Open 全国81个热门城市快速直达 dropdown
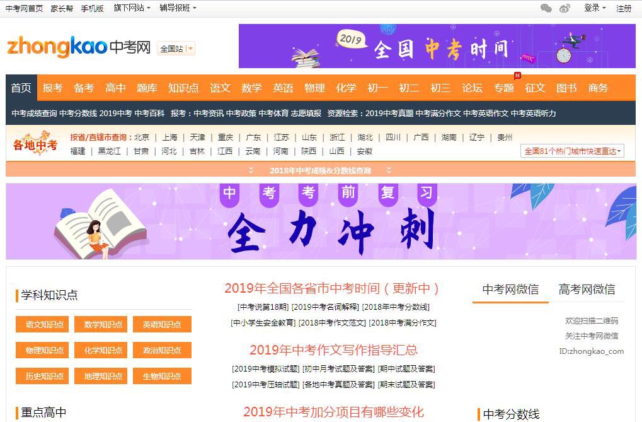 573,151
